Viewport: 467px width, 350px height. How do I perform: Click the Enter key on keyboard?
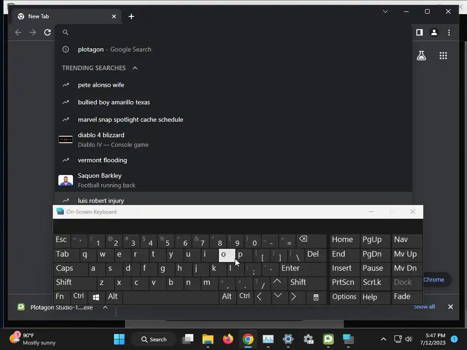coord(303,268)
